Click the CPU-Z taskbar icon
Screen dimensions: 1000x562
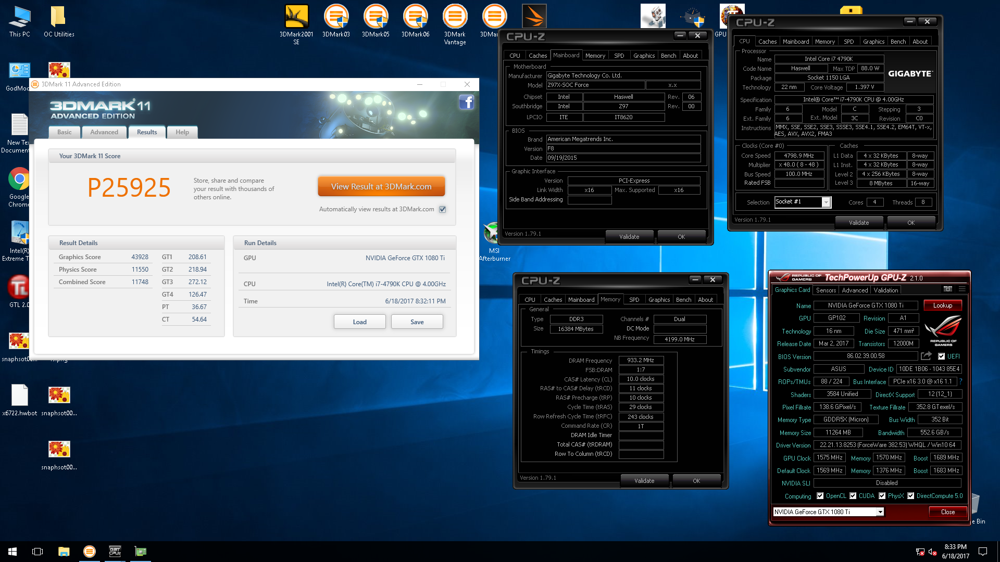point(115,552)
